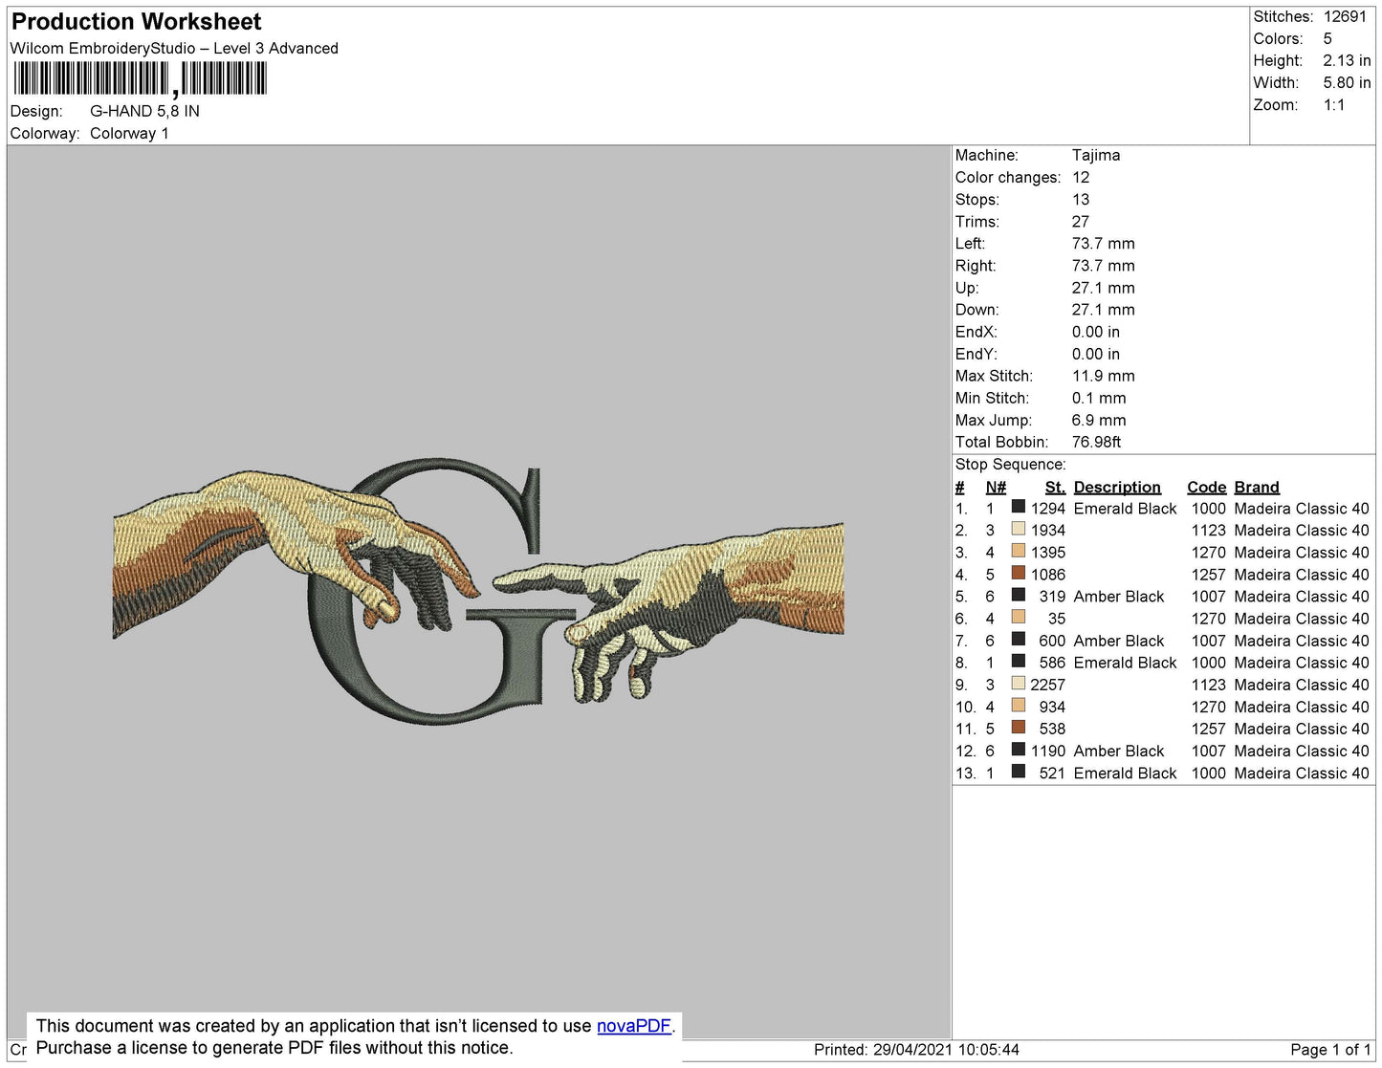Image resolution: width=1382 pixels, height=1068 pixels.
Task: Click the Wilcom EmbroideryStudio Level 3 Advanced text
Action: pyautogui.click(x=174, y=49)
